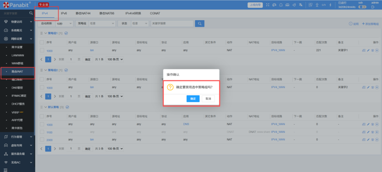
Task: Collapse the sidebar with the bottom menu icon
Action: point(5,170)
